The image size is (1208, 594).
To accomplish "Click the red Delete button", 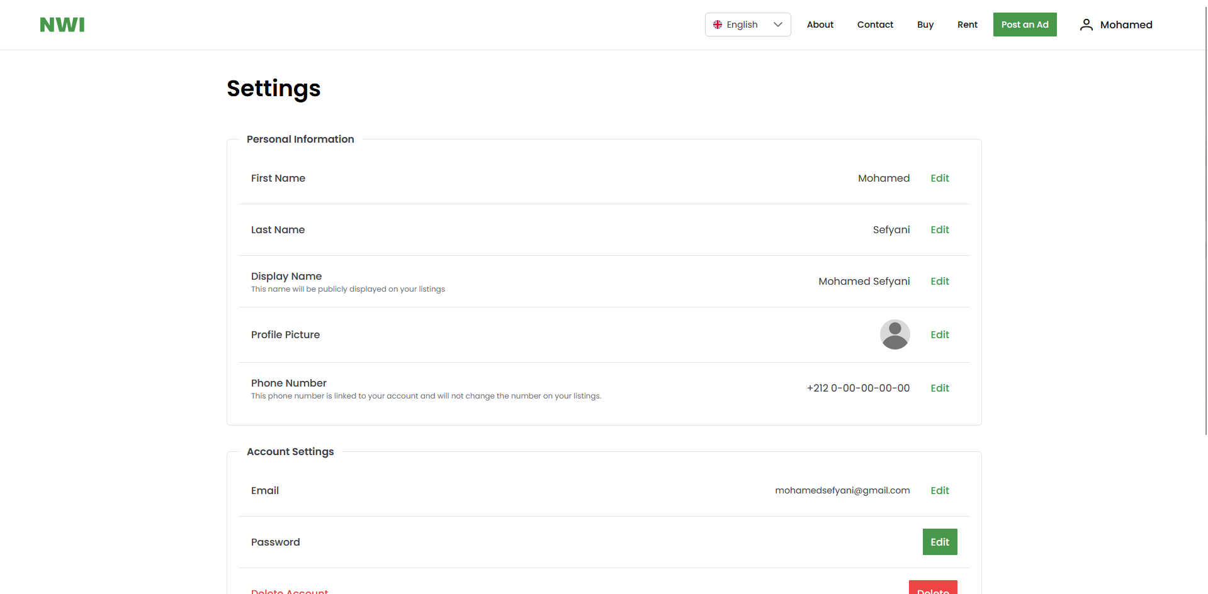I will [x=933, y=590].
